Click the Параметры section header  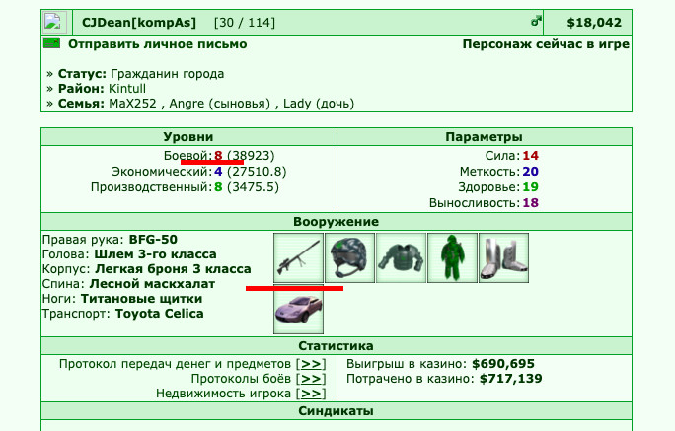(484, 137)
